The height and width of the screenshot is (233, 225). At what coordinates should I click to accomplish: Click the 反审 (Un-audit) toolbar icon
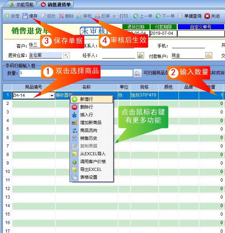pos(98,16)
